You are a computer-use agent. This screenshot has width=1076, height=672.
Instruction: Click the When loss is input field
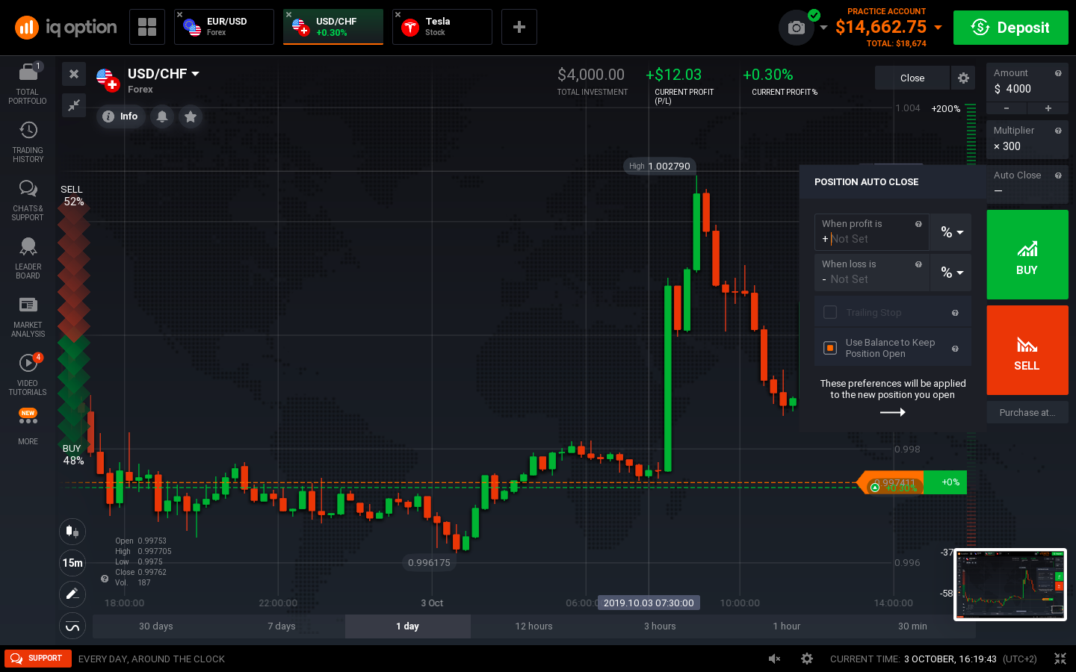point(871,273)
